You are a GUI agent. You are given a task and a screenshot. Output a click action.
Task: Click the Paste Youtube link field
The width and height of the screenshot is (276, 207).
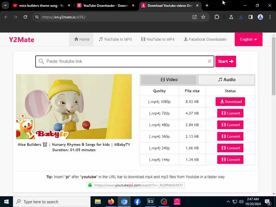[x=125, y=61]
